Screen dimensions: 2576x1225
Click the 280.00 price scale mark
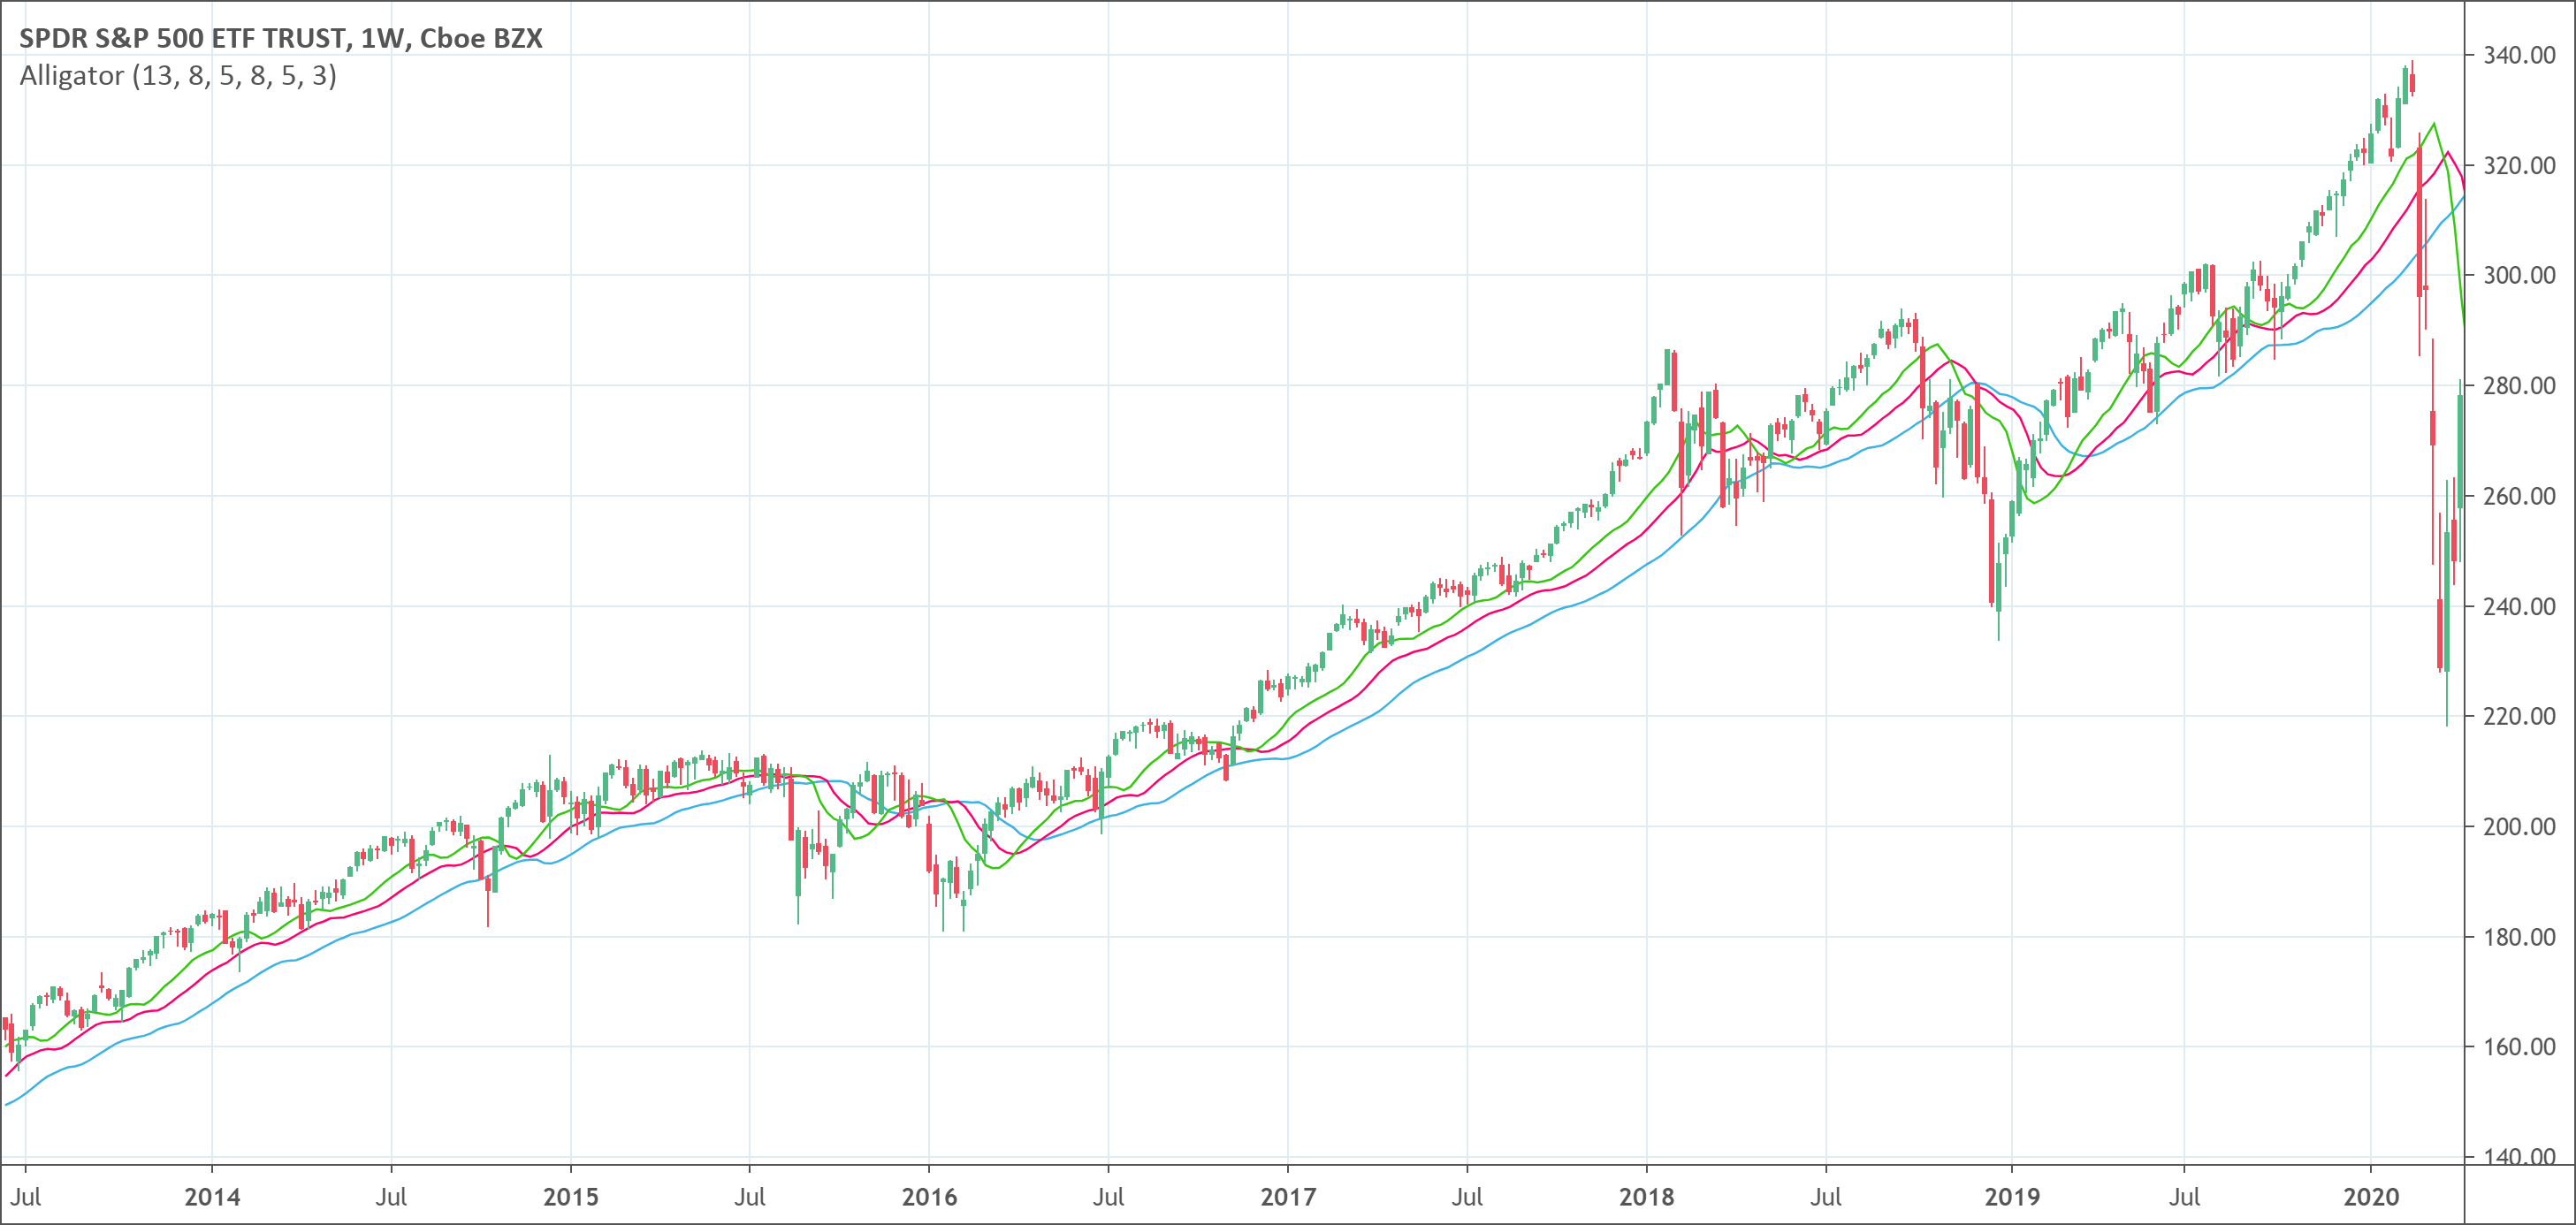[x=2519, y=385]
